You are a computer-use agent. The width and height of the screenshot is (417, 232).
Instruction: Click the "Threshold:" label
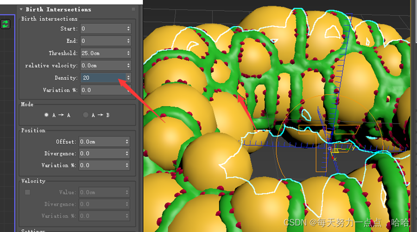(63, 53)
